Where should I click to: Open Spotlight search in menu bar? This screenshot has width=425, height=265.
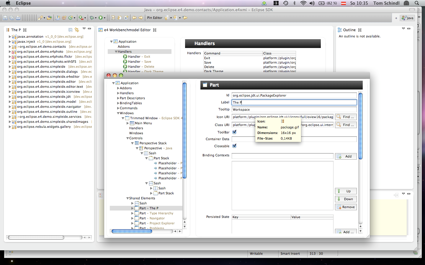[417, 3]
